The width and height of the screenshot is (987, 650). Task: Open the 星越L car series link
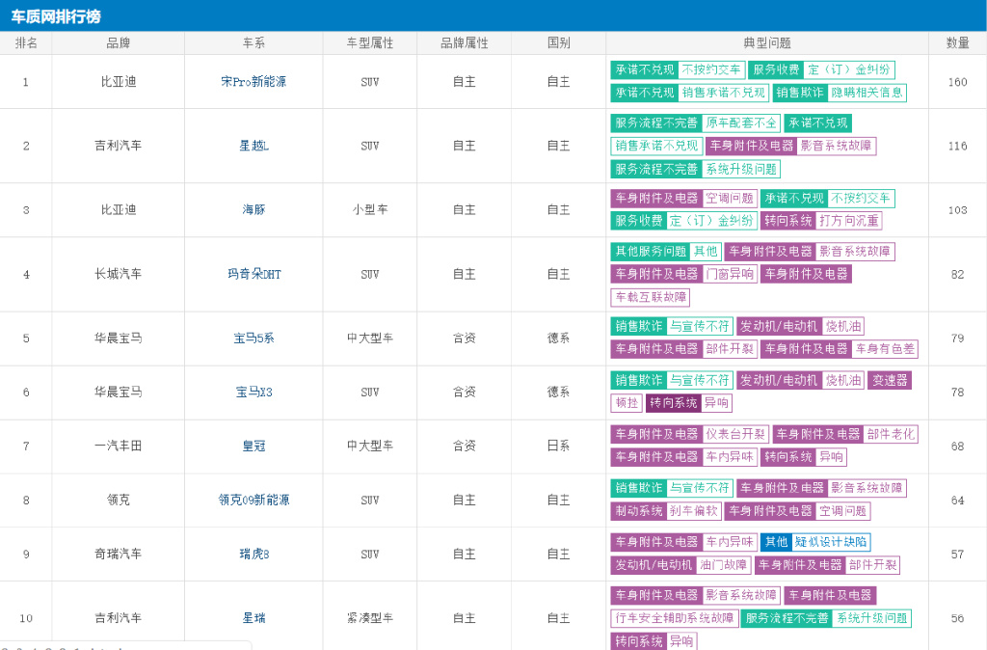(253, 146)
